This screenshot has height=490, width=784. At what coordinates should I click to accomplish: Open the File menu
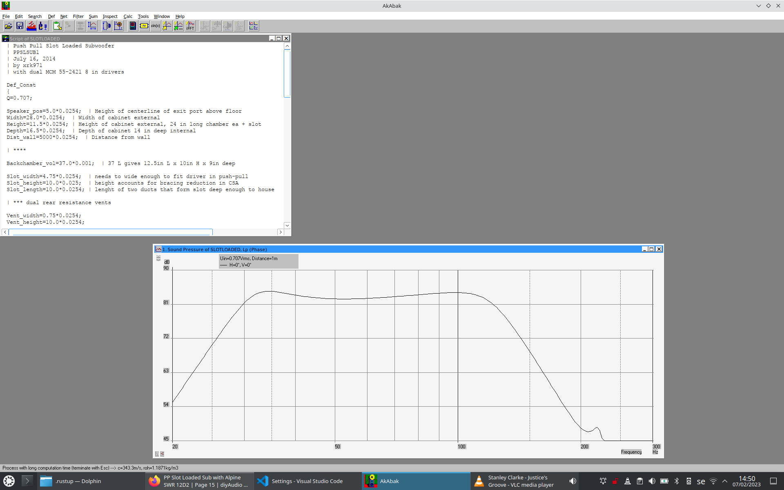pos(6,16)
